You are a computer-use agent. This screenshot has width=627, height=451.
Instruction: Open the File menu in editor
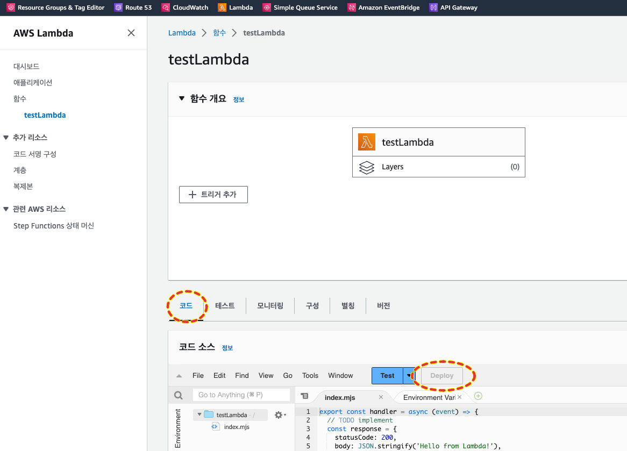(198, 375)
